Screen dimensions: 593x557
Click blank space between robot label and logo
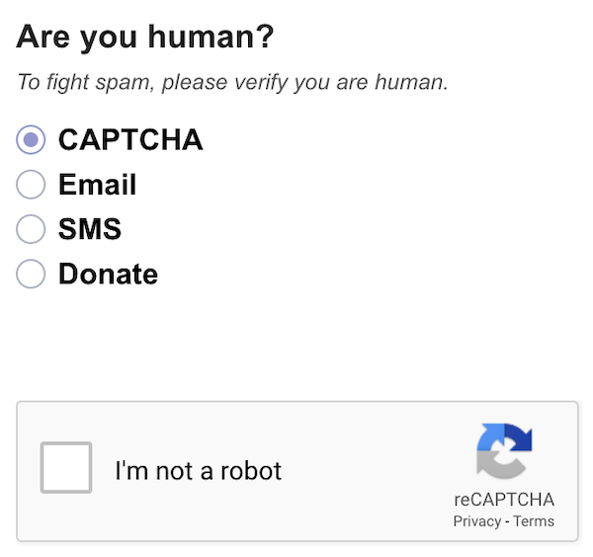[x=376, y=471]
